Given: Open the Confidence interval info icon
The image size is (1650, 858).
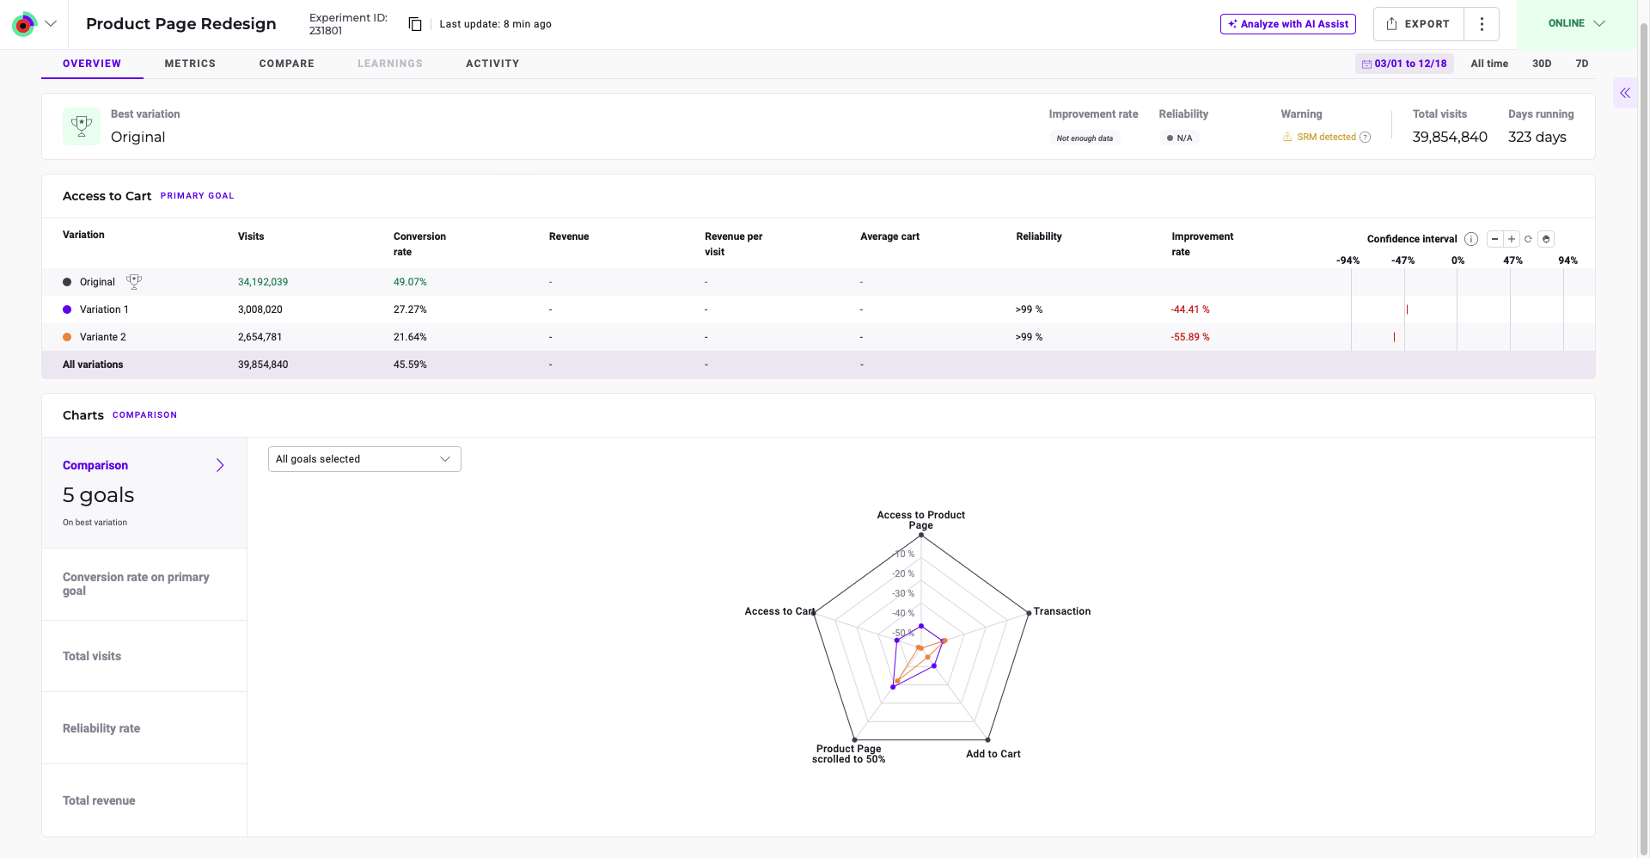Looking at the screenshot, I should click(1471, 239).
